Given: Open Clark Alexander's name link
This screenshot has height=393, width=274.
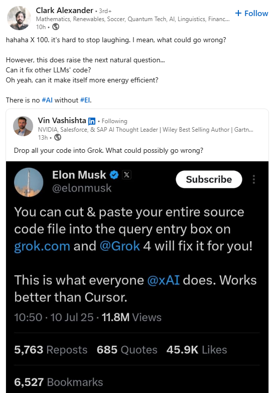Looking at the screenshot, I should pyautogui.click(x=65, y=11).
